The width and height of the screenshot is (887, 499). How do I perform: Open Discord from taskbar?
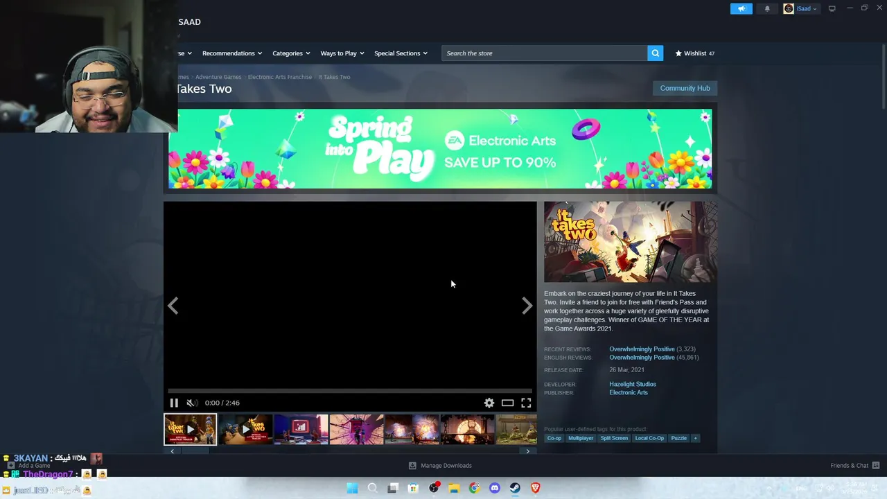point(495,489)
